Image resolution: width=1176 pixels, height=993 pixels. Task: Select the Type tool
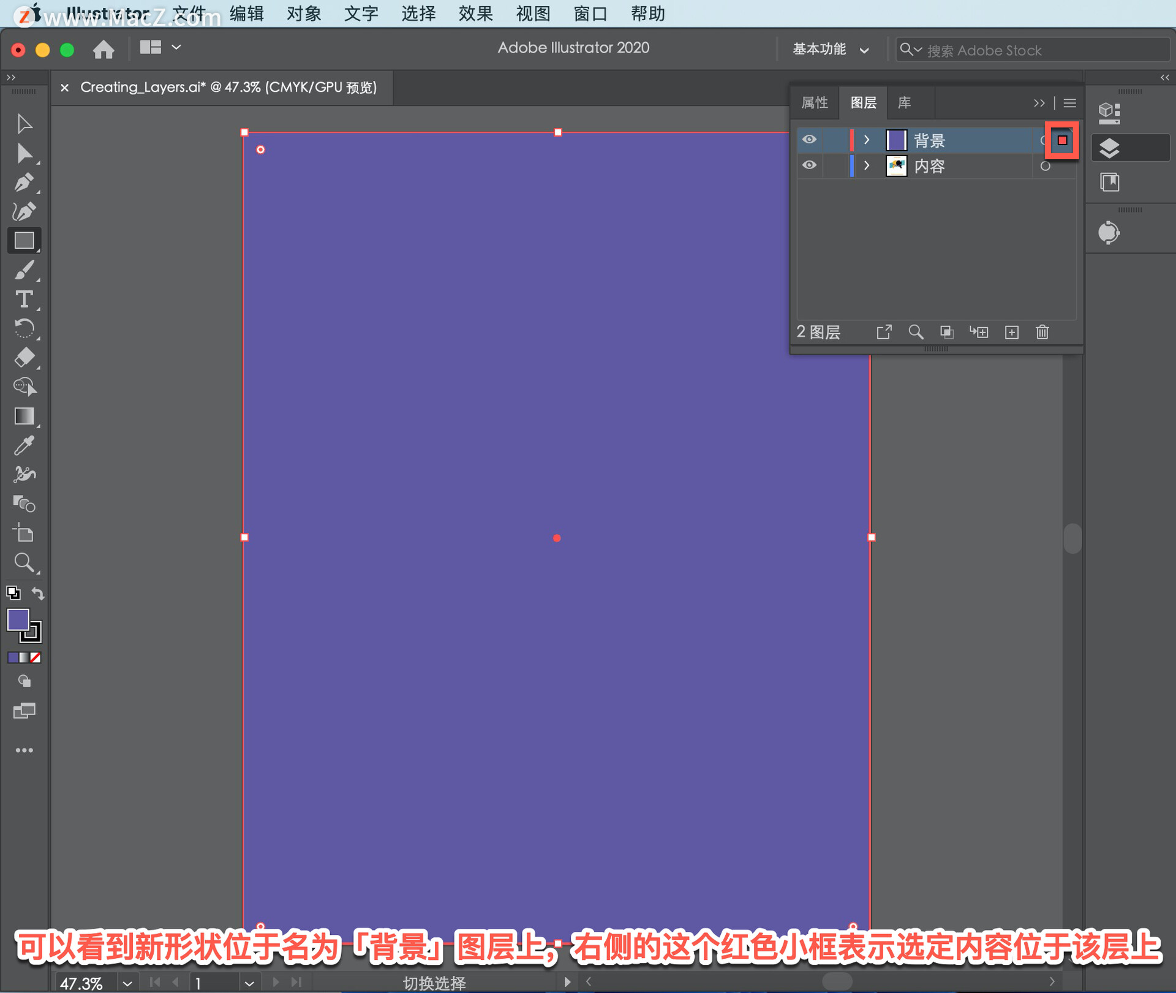pos(24,300)
